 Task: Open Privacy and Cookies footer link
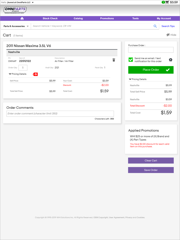tap(135, 217)
